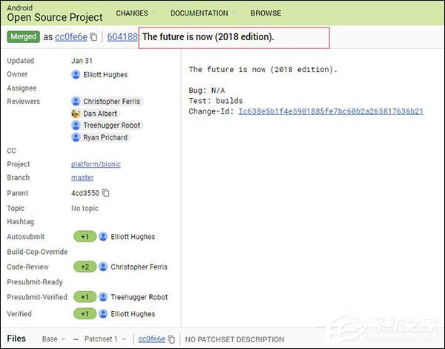445x349 pixels.
Task: Copy the cc0fe6e commit hash near Merged
Action: tap(93, 37)
